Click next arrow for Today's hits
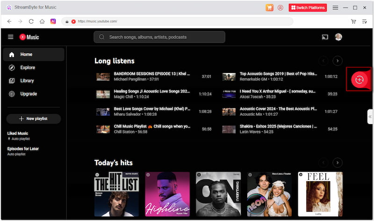374x221 pixels. (337, 163)
